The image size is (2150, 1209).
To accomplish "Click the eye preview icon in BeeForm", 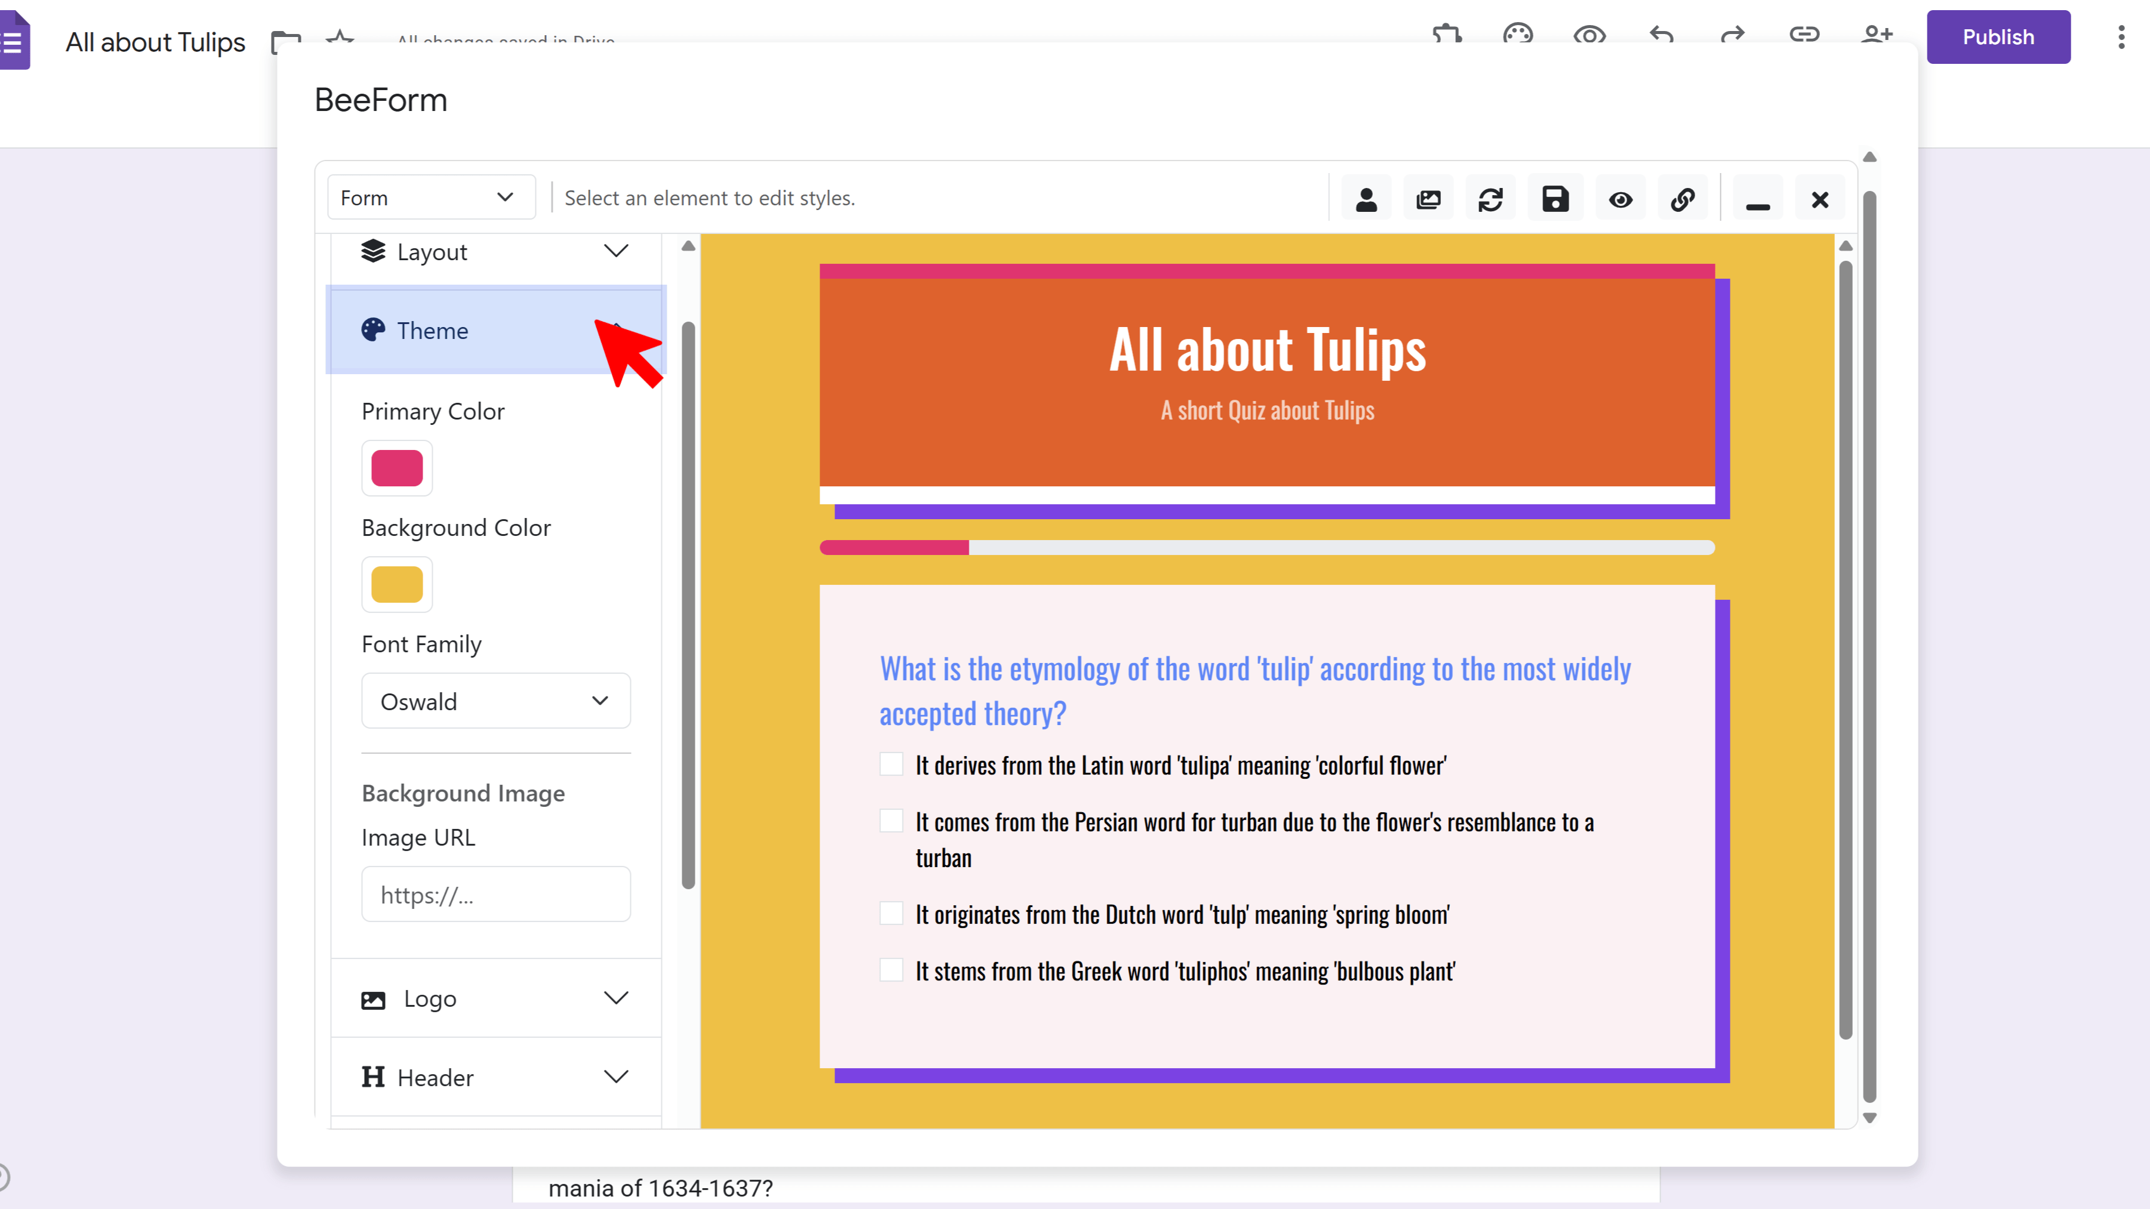I will click(1620, 199).
